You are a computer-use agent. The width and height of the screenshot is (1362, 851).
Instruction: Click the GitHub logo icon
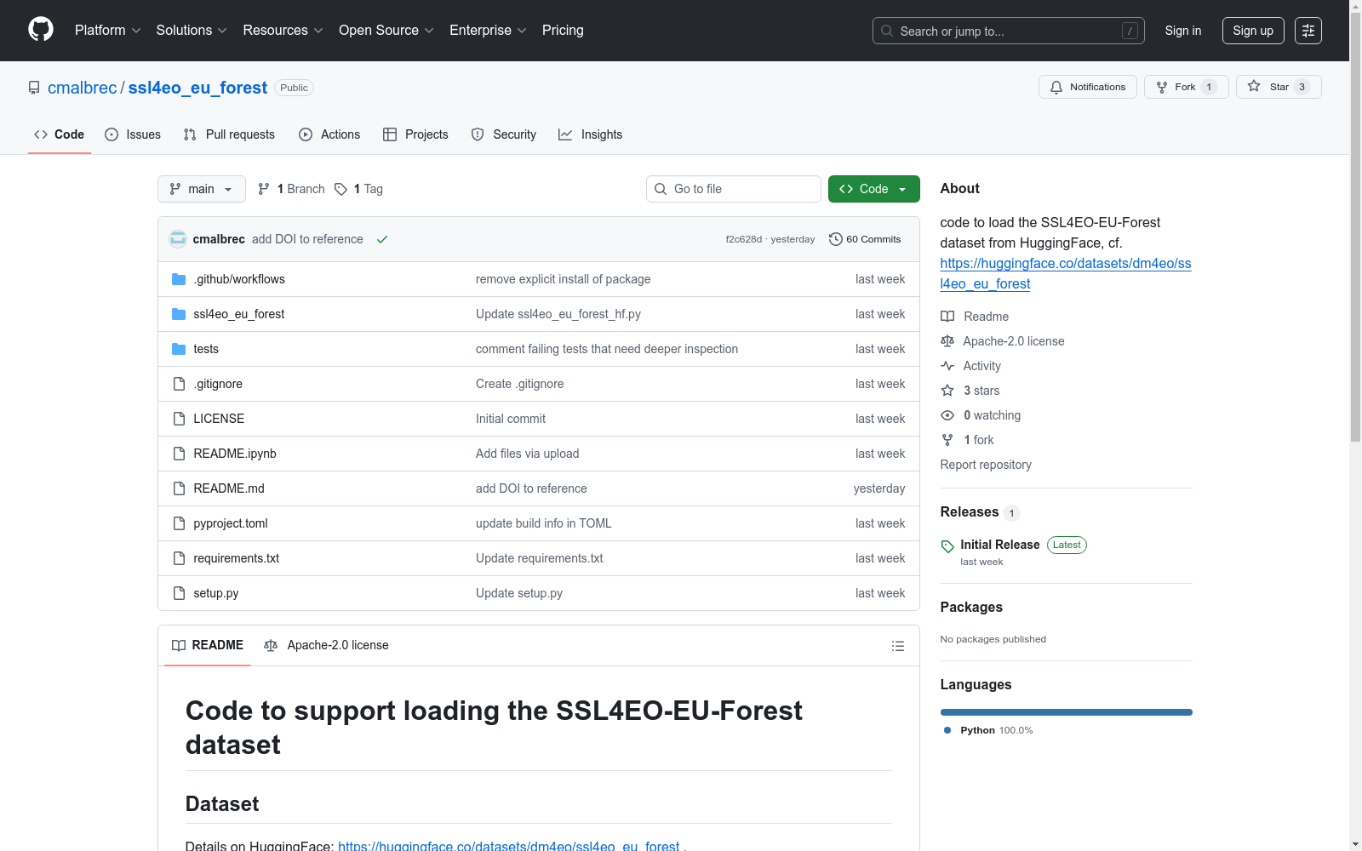[x=41, y=30]
